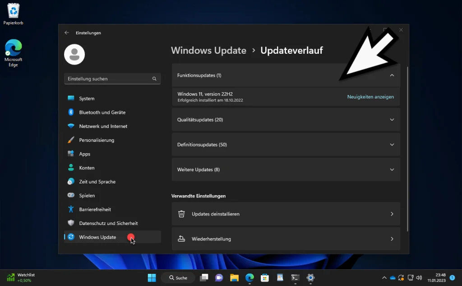Collapse the Funktionsupdates (1) section

click(x=286, y=75)
